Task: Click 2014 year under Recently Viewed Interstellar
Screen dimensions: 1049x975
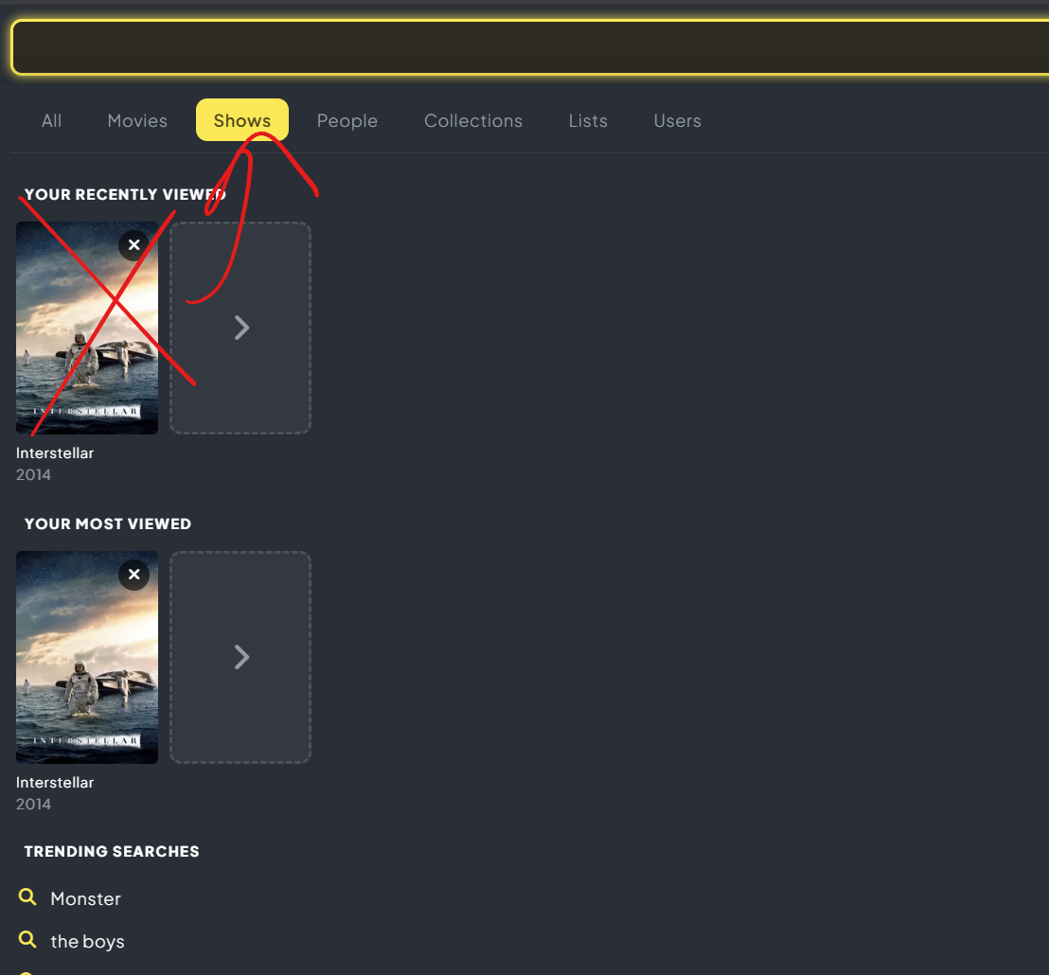Action: [x=33, y=475]
